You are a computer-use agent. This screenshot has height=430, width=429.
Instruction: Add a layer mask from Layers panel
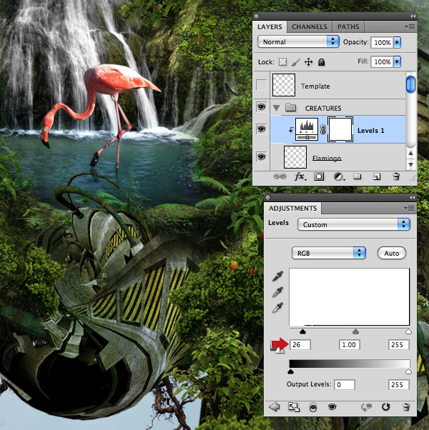click(x=319, y=176)
